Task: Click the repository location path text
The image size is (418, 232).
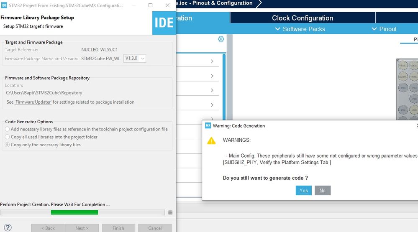Action: (44, 93)
